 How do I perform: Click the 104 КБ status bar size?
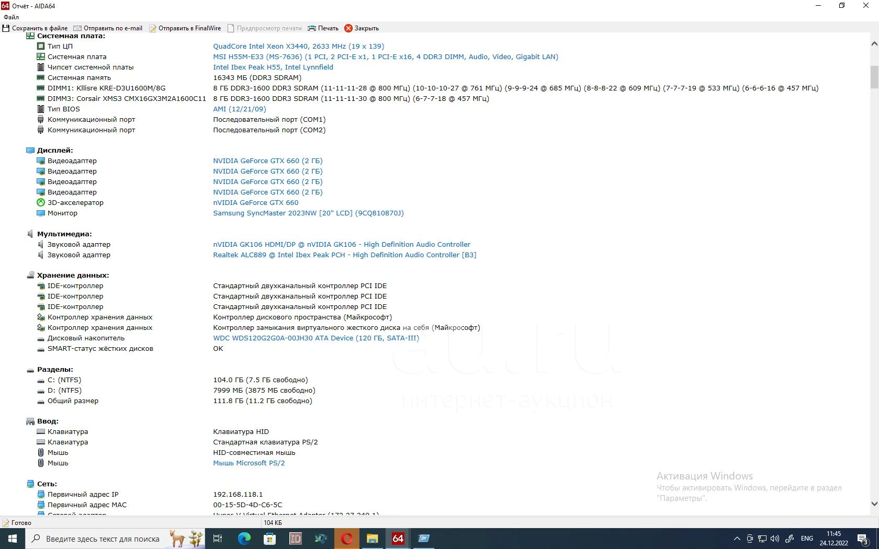point(273,523)
